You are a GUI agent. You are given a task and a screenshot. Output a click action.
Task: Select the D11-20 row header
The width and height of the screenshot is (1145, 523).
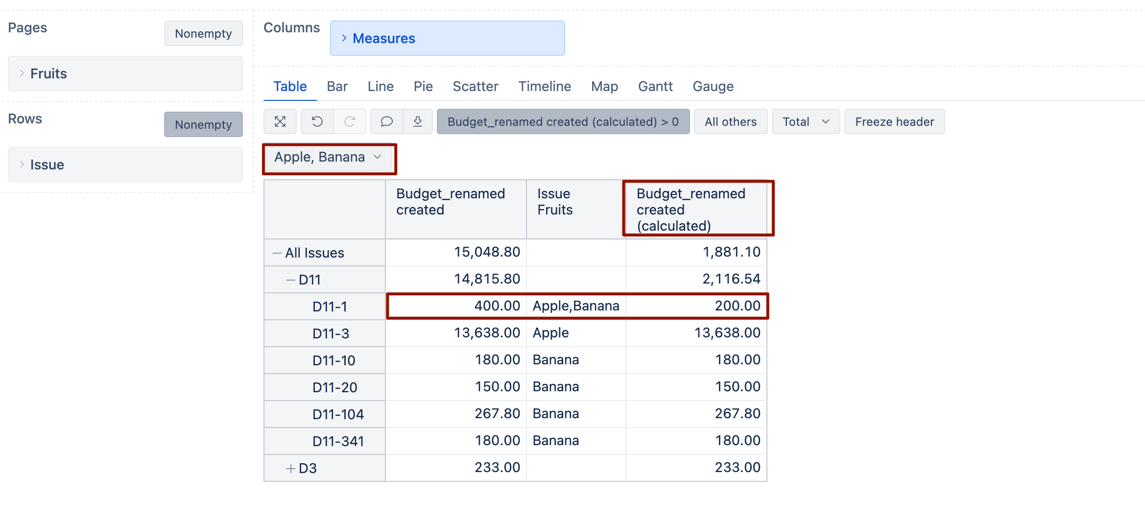click(x=325, y=387)
